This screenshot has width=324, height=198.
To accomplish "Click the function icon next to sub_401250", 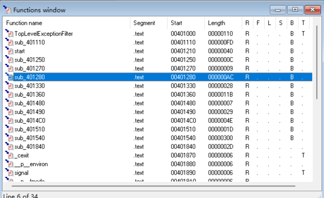I will point(9,59).
